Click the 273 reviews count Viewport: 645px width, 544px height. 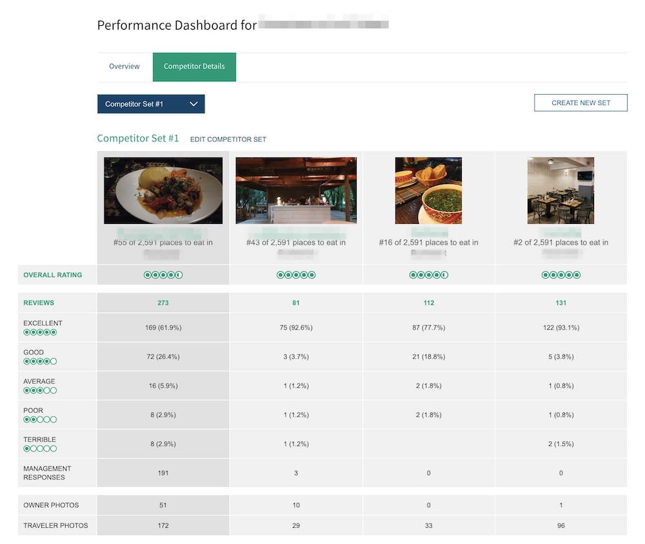[163, 303]
